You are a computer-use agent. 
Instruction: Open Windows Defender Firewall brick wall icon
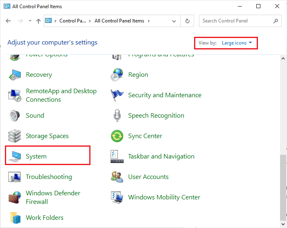[x=15, y=197]
